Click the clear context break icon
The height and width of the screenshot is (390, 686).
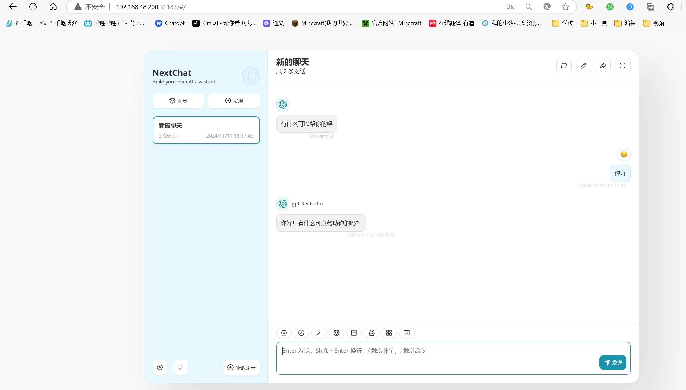[354, 333]
